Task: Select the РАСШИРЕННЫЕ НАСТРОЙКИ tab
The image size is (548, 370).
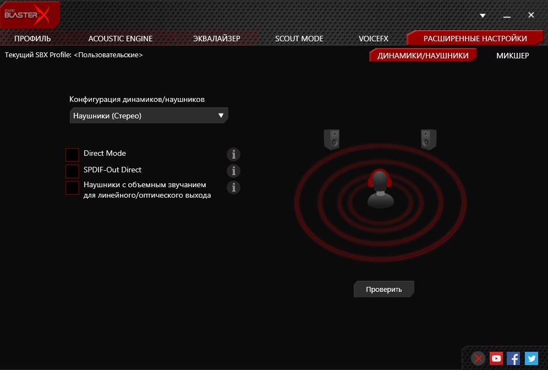Action: (475, 38)
